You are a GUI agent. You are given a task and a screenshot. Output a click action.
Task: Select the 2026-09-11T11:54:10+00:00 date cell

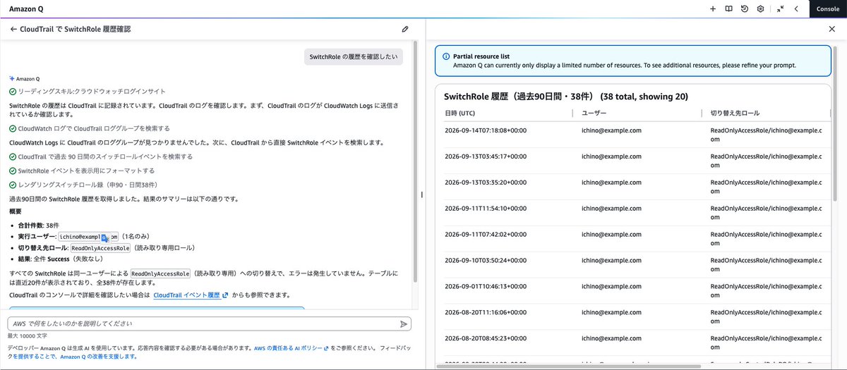coord(486,209)
